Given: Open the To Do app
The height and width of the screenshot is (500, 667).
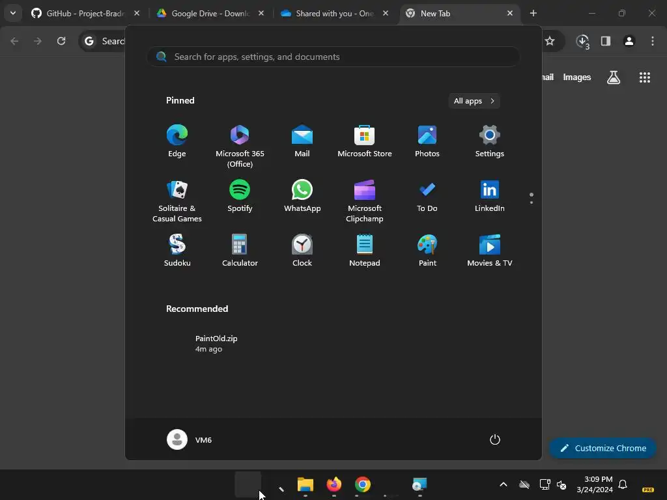Looking at the screenshot, I should [x=427, y=196].
